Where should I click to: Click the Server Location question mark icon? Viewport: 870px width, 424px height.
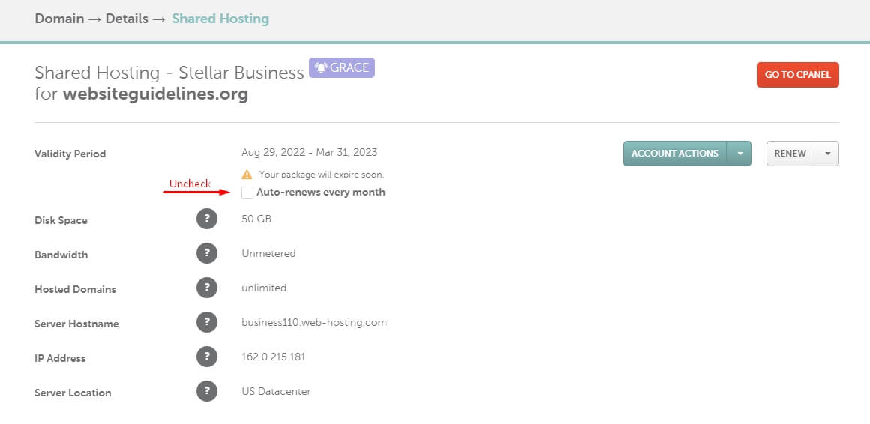point(207,392)
